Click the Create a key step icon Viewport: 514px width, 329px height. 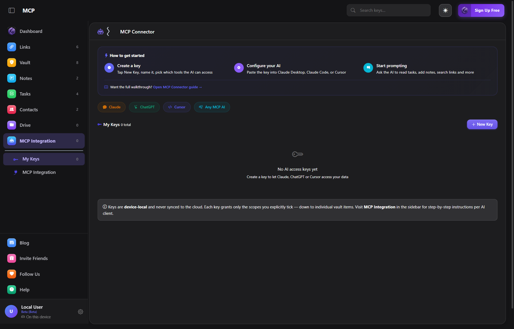click(109, 68)
